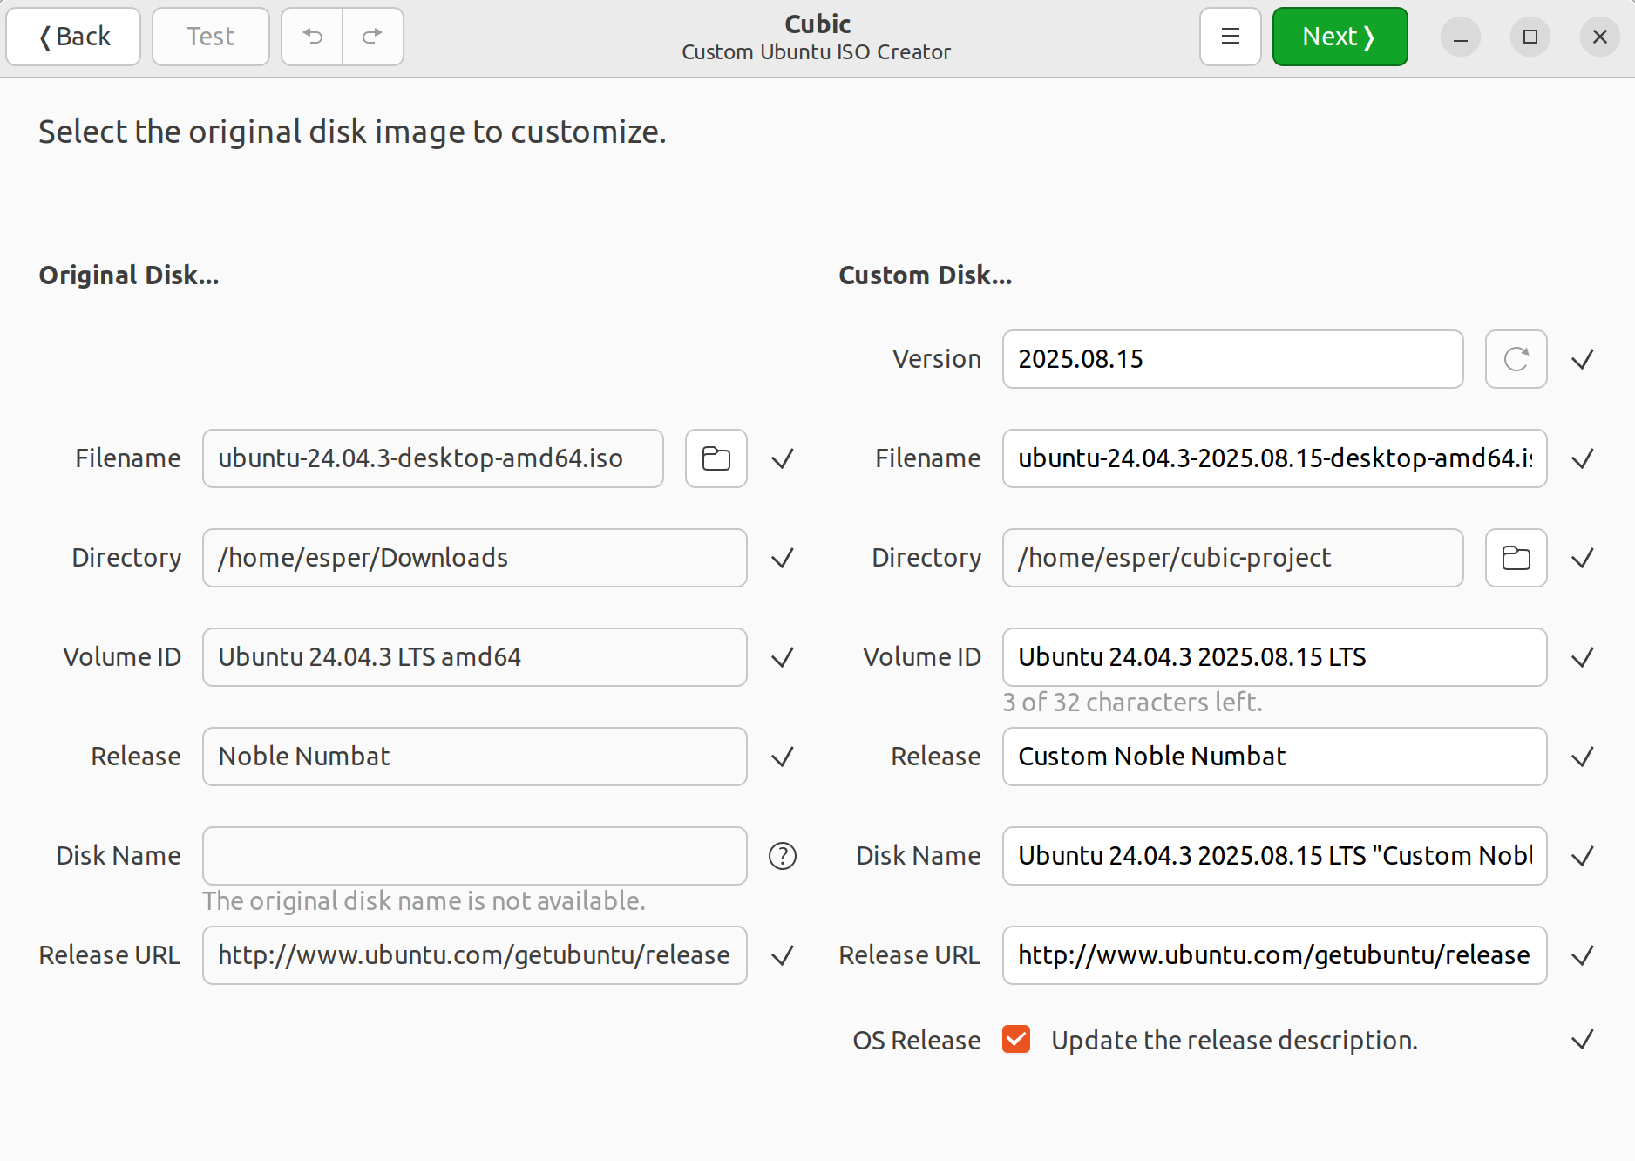Click the checkmark beside the Version field

click(x=1584, y=358)
